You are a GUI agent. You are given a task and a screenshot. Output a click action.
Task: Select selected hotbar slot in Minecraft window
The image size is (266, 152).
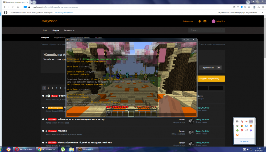pos(131,113)
